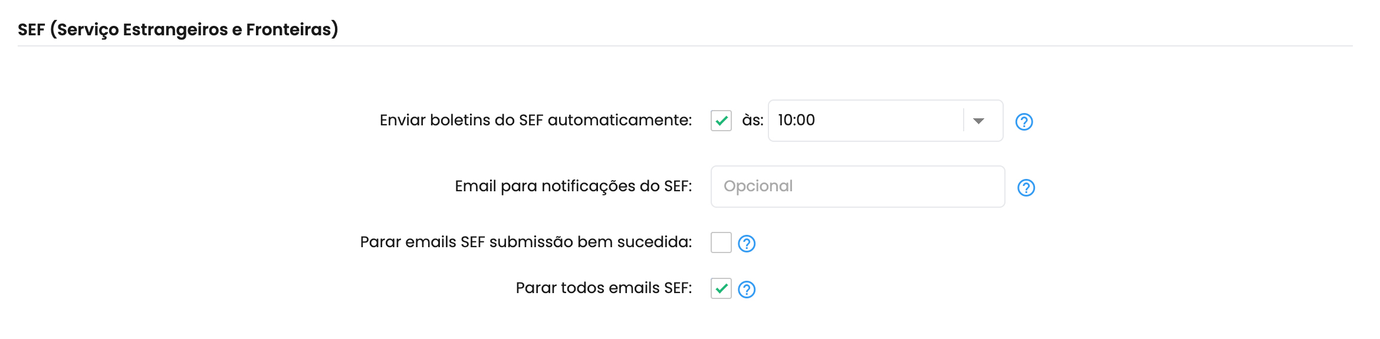Uncheck Parar todos emails SEF
This screenshot has width=1380, height=339.
721,288
